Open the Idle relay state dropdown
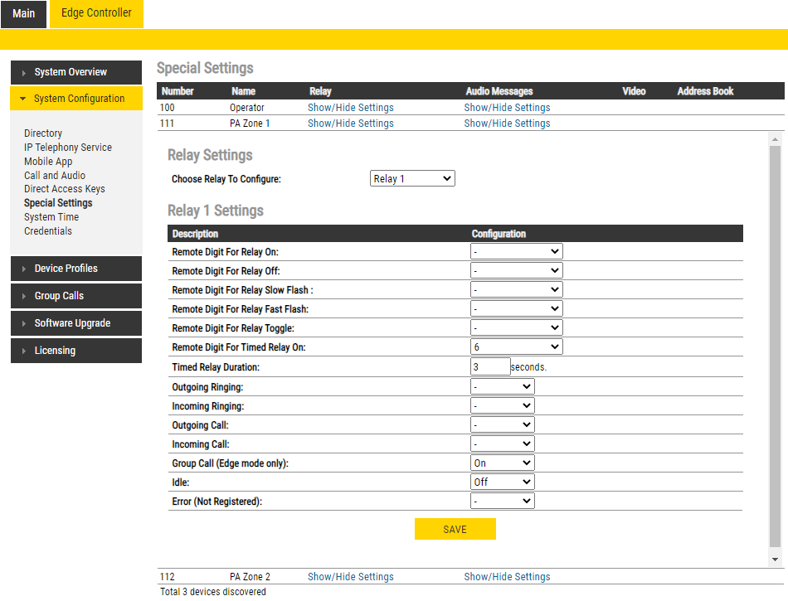The image size is (788, 601). (502, 482)
